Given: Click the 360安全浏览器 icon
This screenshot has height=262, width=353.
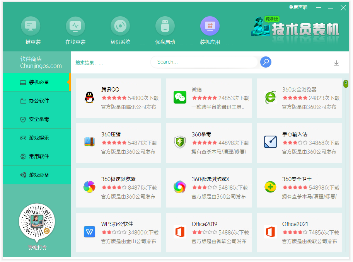Looking at the screenshot, I should [x=270, y=97].
